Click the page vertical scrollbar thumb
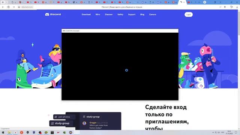This screenshot has width=240, height=135. [239, 23]
